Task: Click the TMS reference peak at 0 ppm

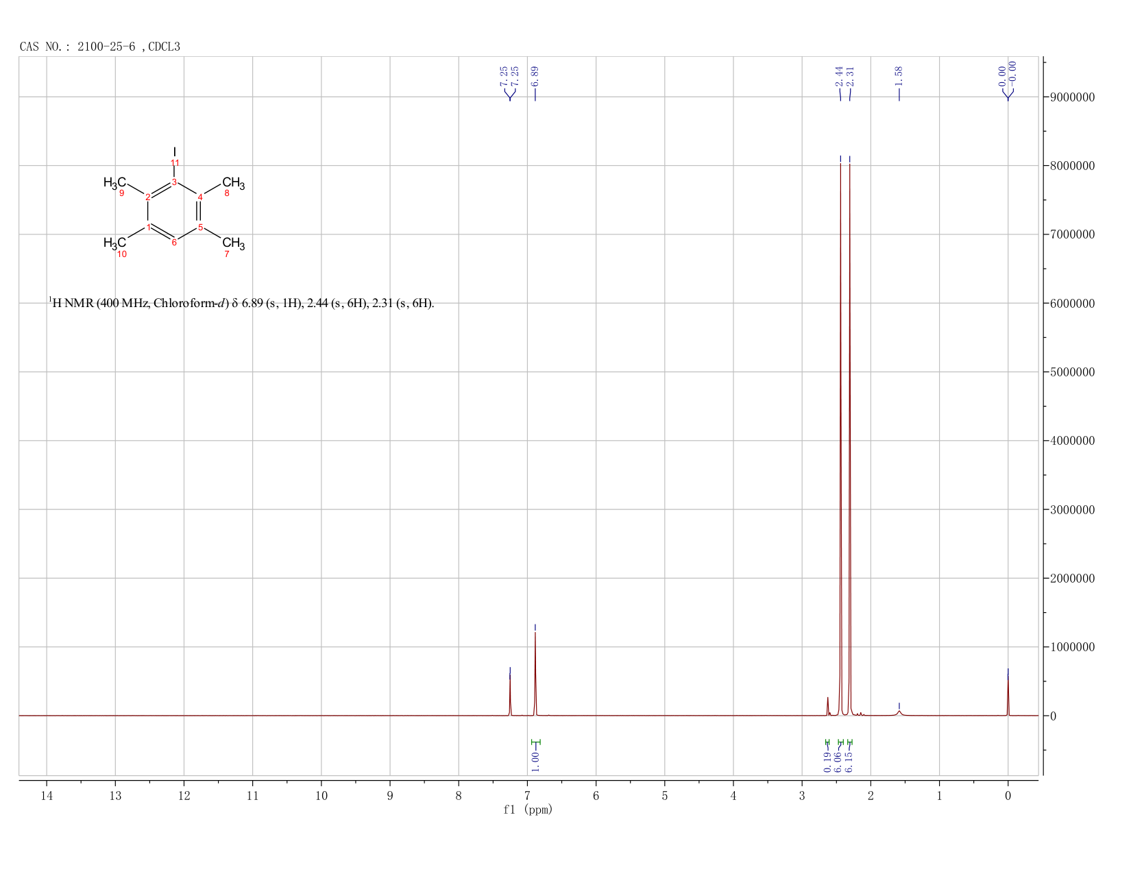Action: (1008, 696)
